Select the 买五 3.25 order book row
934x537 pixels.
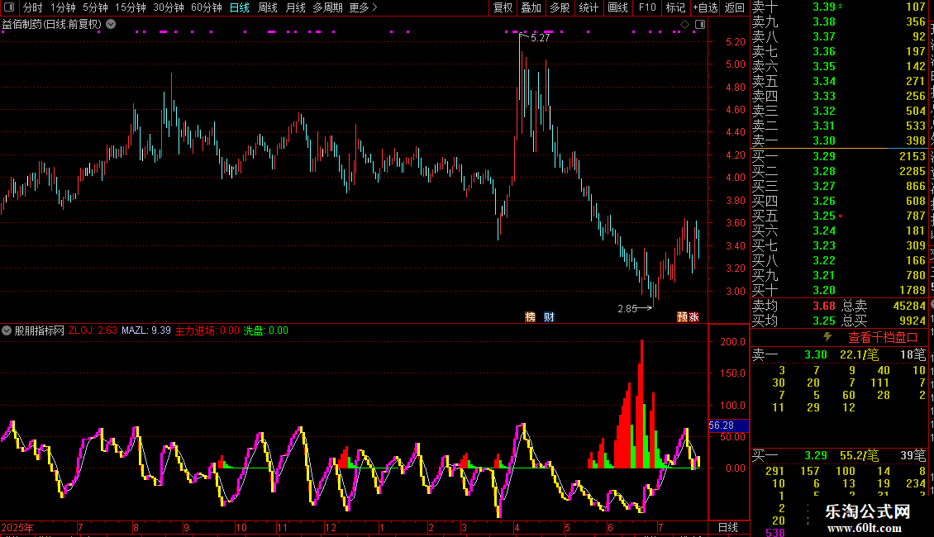839,216
